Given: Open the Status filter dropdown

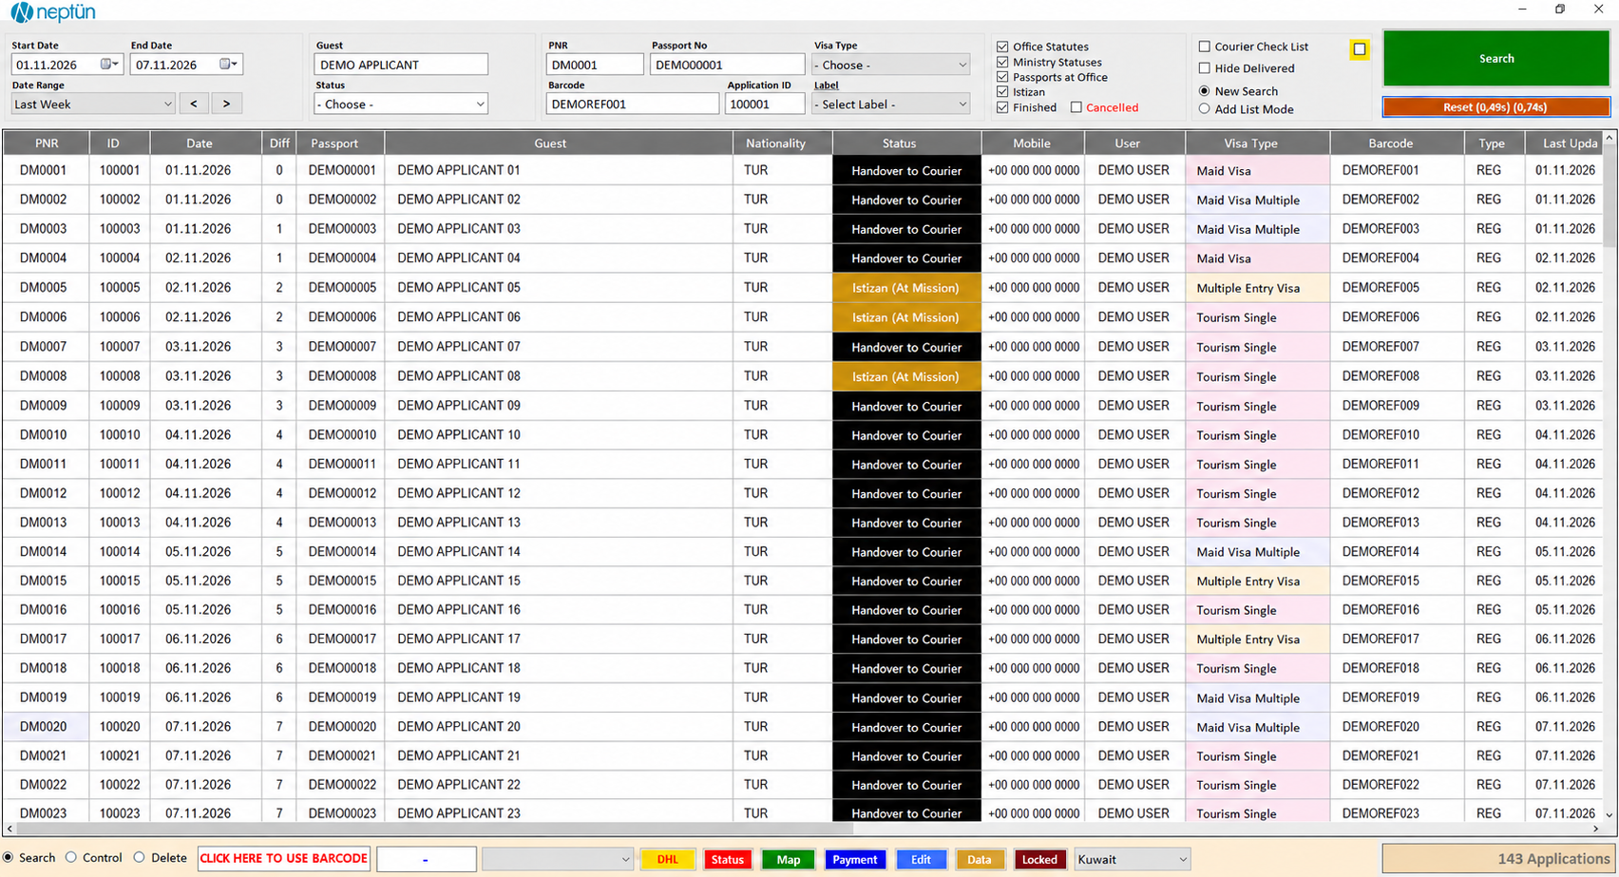Looking at the screenshot, I should point(400,104).
